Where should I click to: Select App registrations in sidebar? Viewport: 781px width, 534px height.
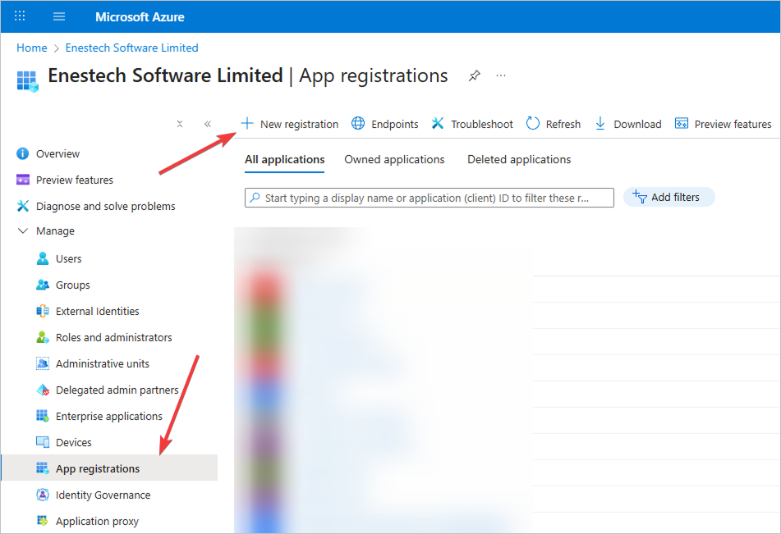point(109,469)
